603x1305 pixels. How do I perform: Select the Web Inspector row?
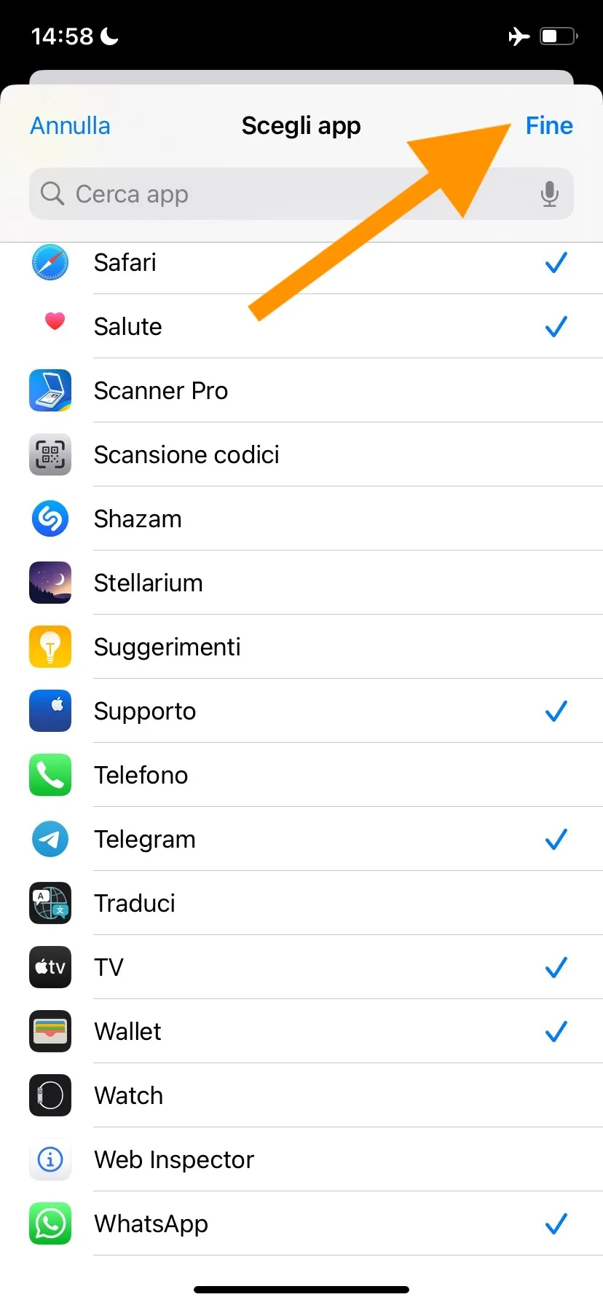coord(291,1159)
